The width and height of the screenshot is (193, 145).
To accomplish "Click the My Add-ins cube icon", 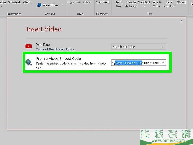I will pos(39,5).
